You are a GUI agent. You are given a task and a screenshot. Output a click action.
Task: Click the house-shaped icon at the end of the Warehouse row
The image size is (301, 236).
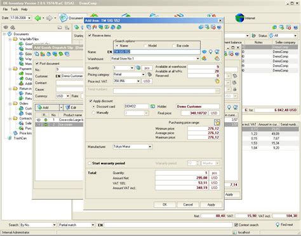pos(217,59)
